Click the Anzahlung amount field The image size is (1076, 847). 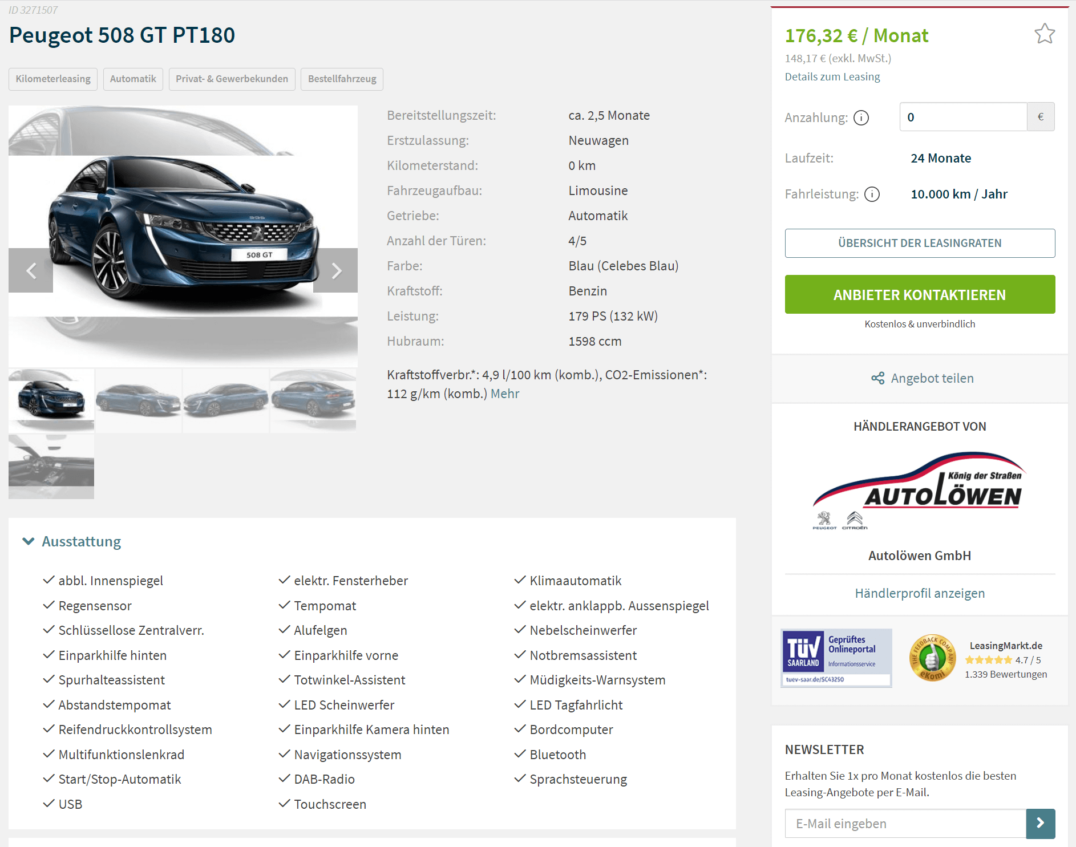[963, 117]
